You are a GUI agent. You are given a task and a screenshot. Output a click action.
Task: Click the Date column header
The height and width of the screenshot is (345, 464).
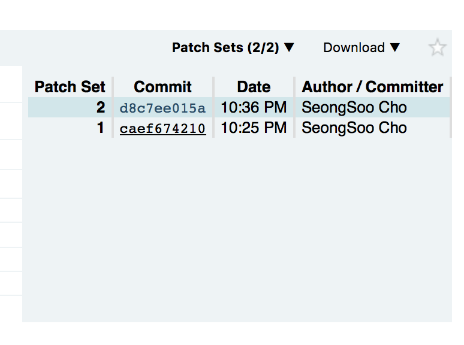click(x=254, y=87)
